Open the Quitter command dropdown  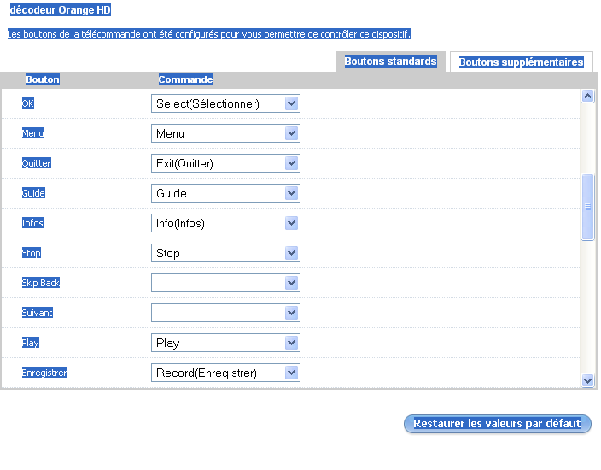225,163
